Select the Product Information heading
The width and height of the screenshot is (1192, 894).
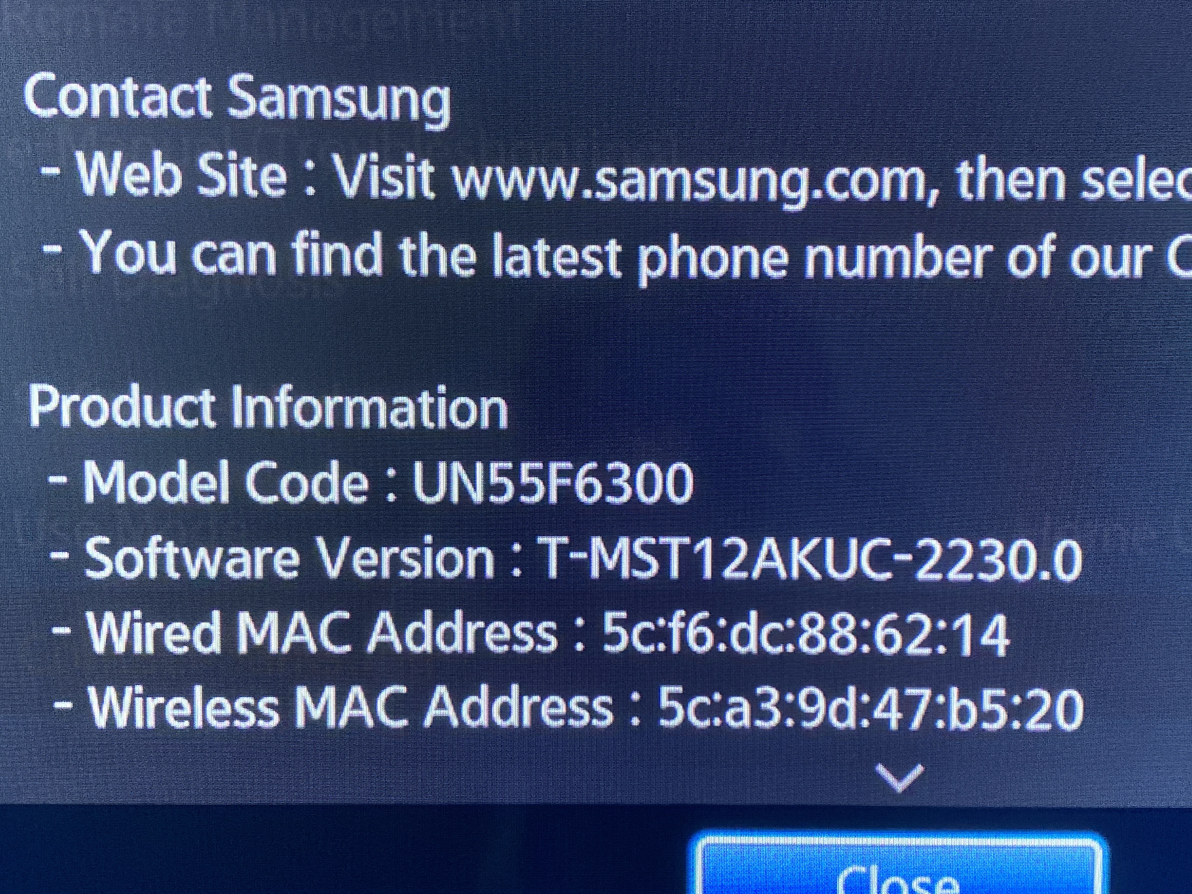point(268,407)
